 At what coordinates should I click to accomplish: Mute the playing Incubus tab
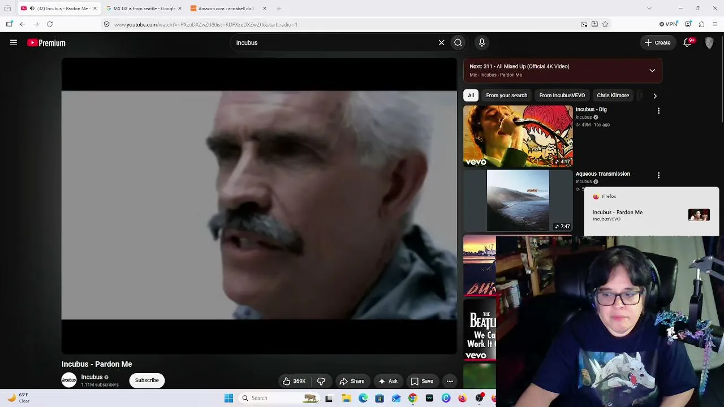pyautogui.click(x=32, y=8)
